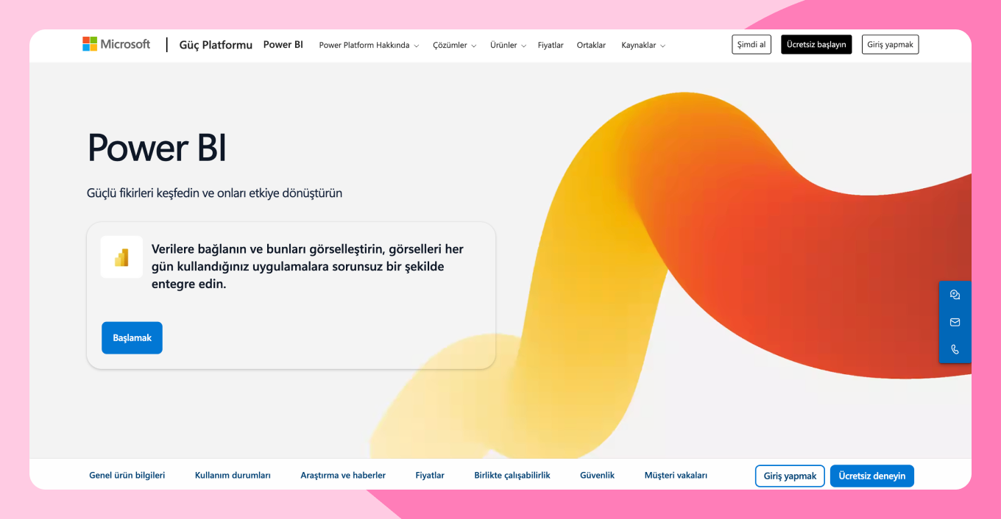Click the Güç Platformu link

click(216, 45)
